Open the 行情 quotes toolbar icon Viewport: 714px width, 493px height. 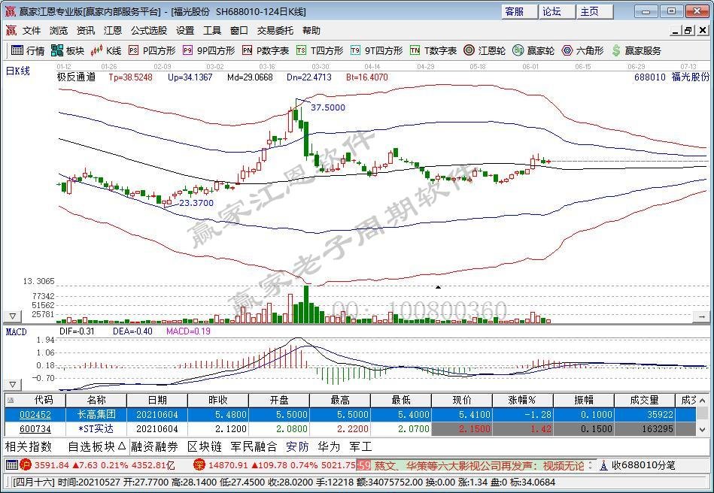[27, 50]
